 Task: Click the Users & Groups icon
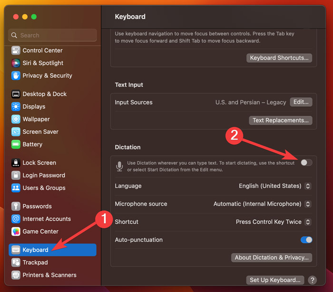[16, 188]
